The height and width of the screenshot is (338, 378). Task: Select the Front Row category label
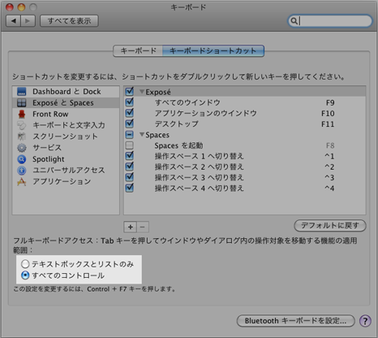[50, 115]
